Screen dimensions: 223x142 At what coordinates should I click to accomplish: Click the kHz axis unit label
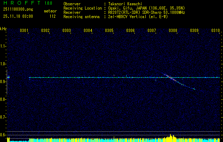[x=3, y=29]
